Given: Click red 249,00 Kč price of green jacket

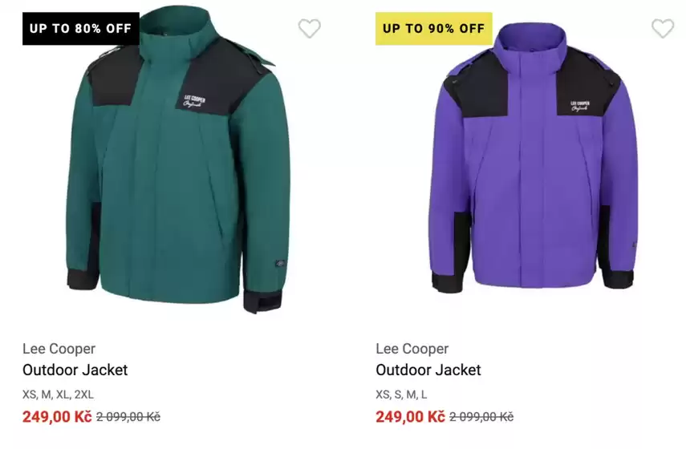Looking at the screenshot, I should click(x=57, y=417).
